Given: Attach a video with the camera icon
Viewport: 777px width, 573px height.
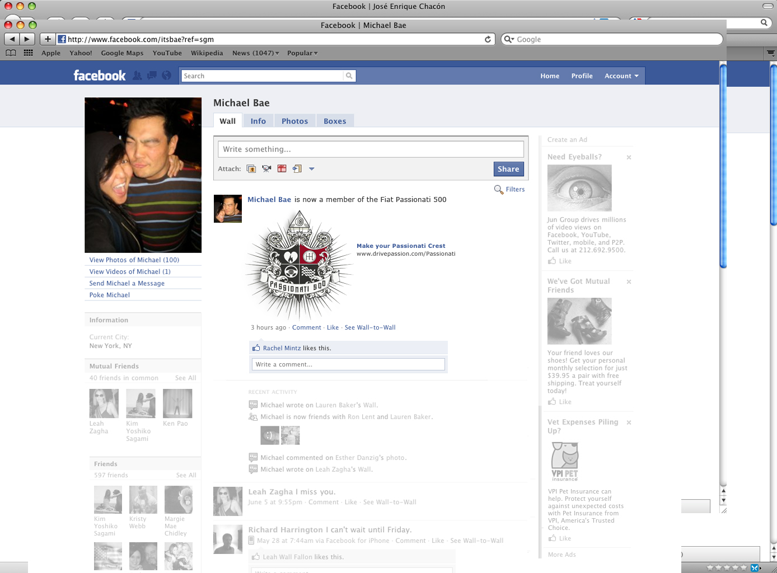Looking at the screenshot, I should pyautogui.click(x=266, y=169).
